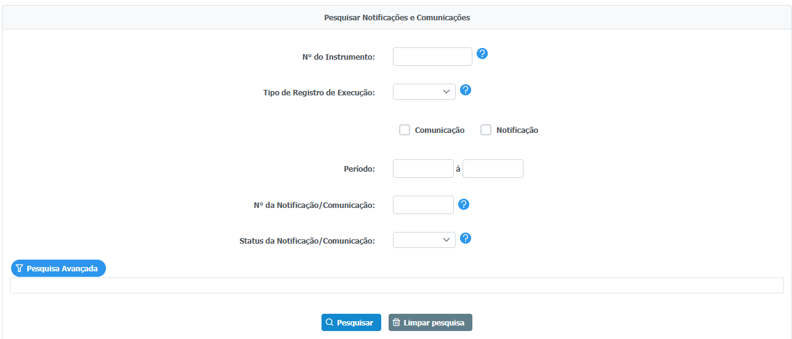This screenshot has height=339, width=792.
Task: Expand the Pesquisa Avançada filter section
Action: click(59, 268)
